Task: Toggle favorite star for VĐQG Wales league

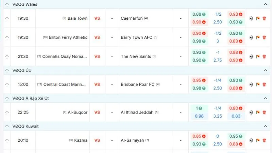Action: 7,4
